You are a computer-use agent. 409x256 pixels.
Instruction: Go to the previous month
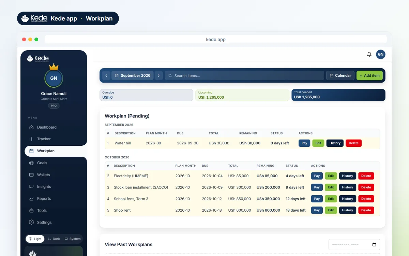point(106,75)
